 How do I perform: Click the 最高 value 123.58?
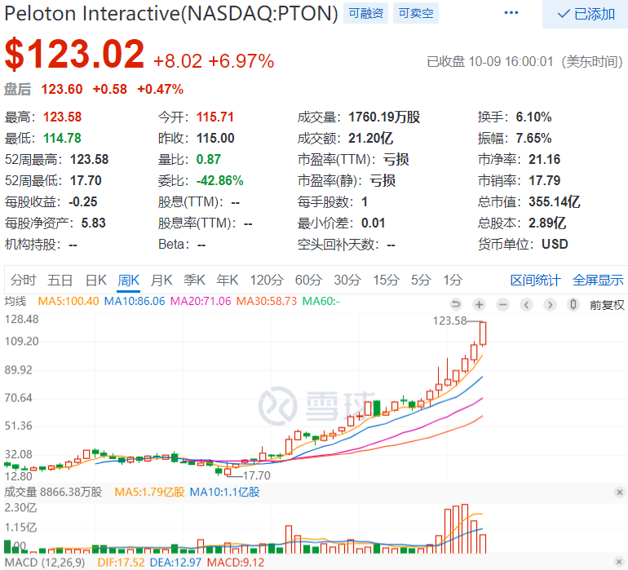pyautogui.click(x=63, y=117)
